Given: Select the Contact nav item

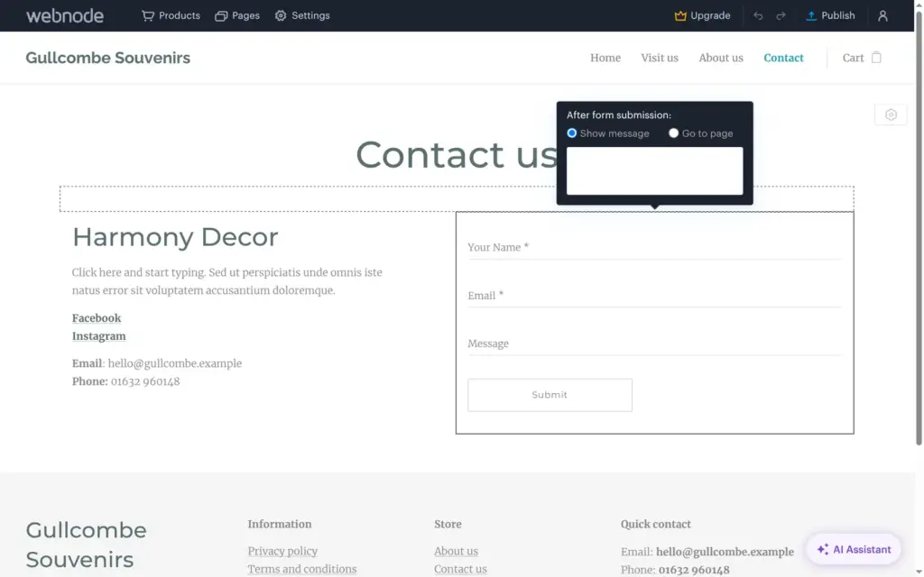Looking at the screenshot, I should (783, 58).
